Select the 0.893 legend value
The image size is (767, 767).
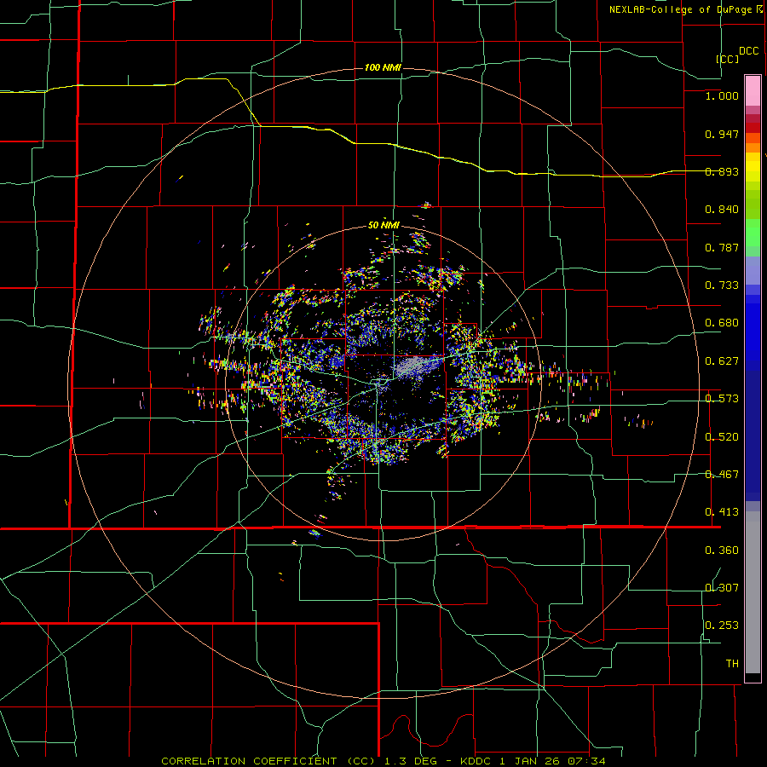coord(722,171)
